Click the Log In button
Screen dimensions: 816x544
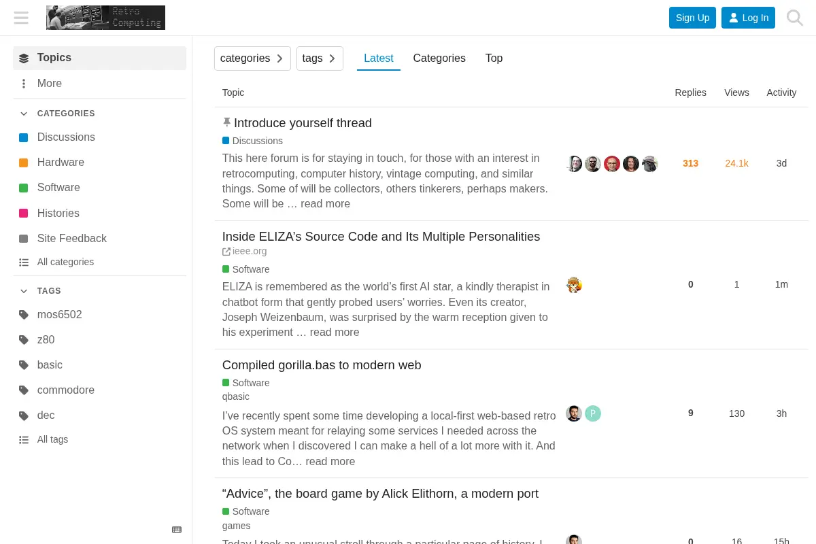(748, 18)
